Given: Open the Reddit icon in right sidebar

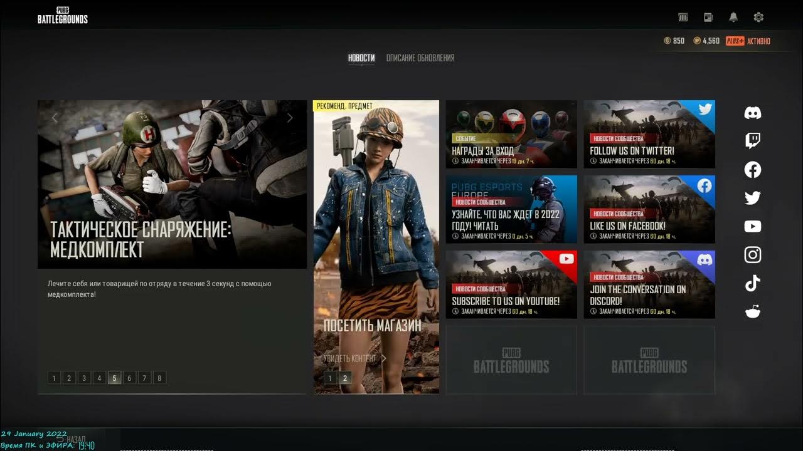Looking at the screenshot, I should [753, 311].
